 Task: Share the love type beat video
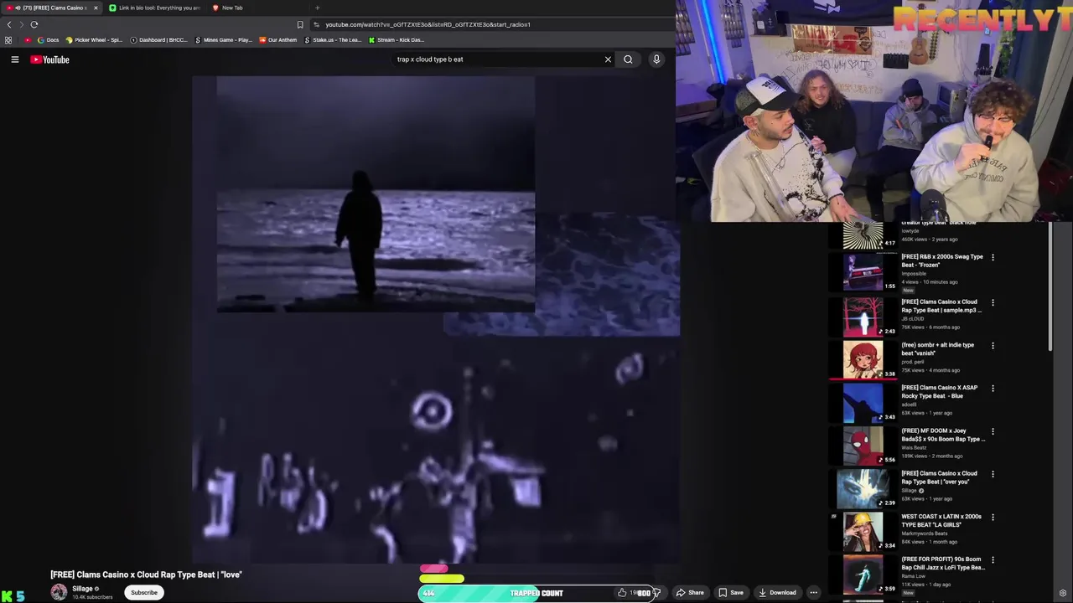pyautogui.click(x=691, y=593)
